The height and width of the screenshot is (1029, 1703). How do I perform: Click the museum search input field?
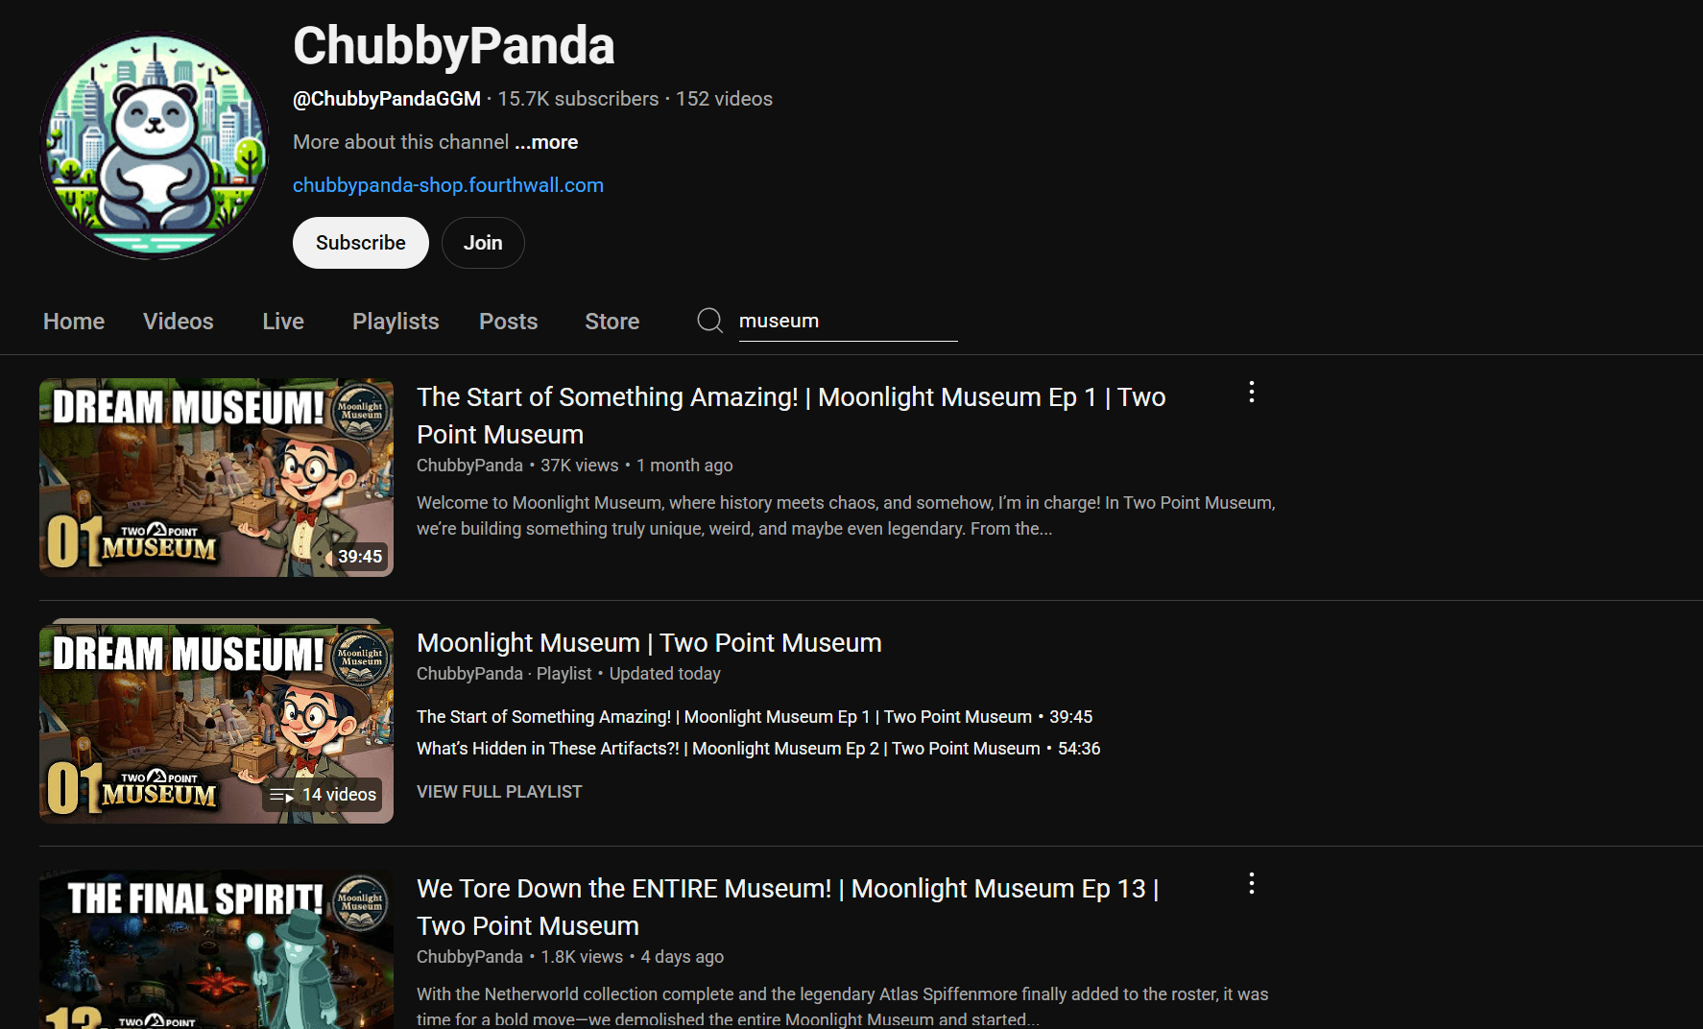pos(848,322)
